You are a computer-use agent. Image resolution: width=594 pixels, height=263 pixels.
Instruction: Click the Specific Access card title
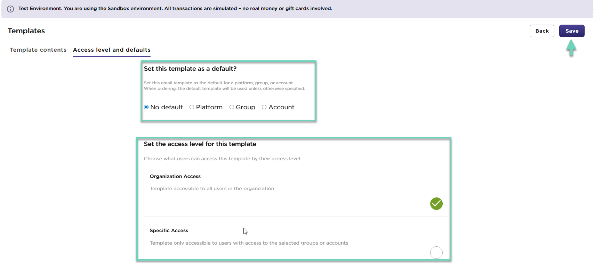(169, 230)
